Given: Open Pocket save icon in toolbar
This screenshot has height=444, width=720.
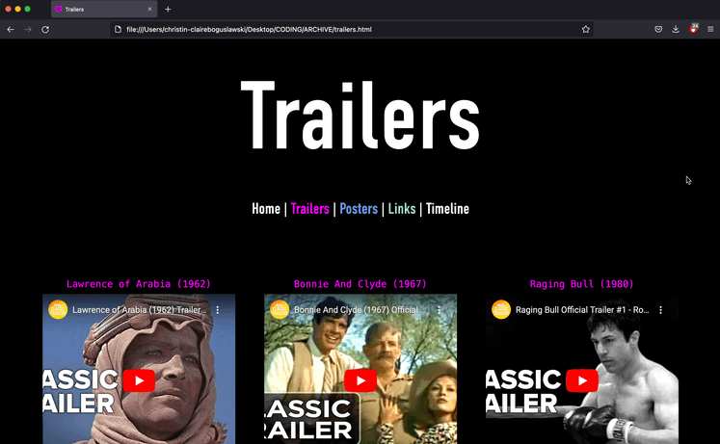Looking at the screenshot, I should pyautogui.click(x=658, y=29).
